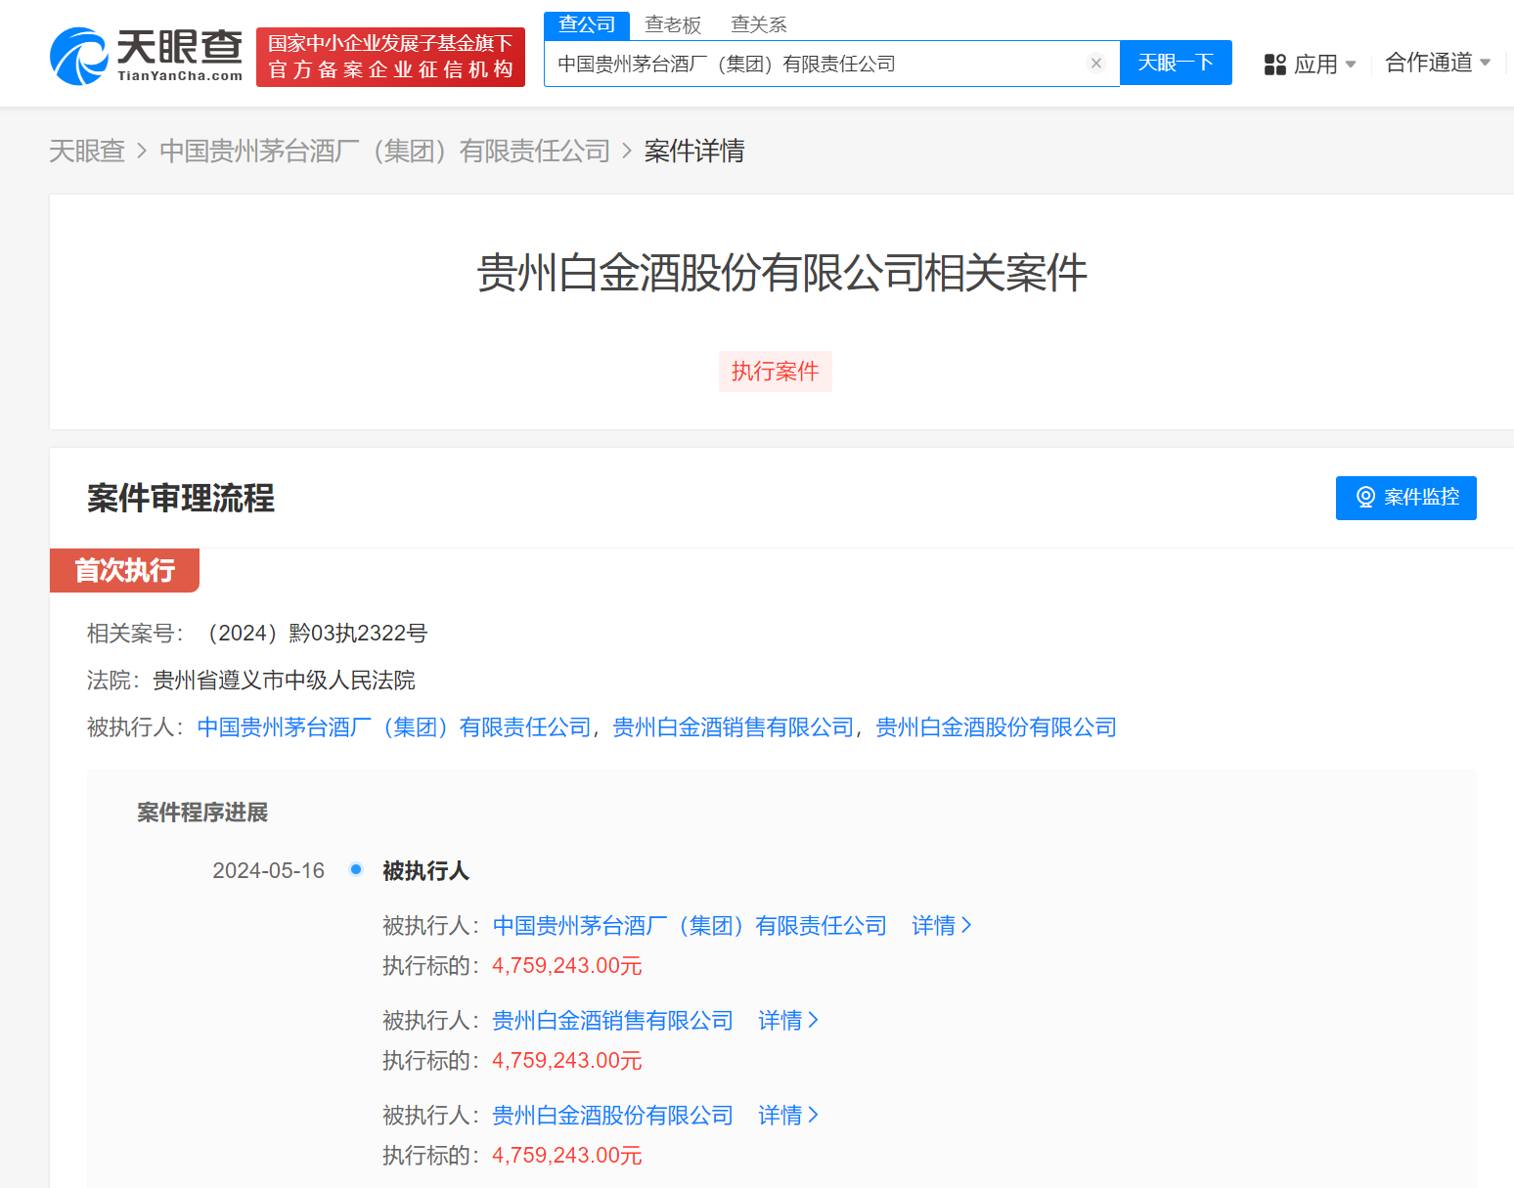
Task: Switch to the 查关系 tab
Action: 759,24
